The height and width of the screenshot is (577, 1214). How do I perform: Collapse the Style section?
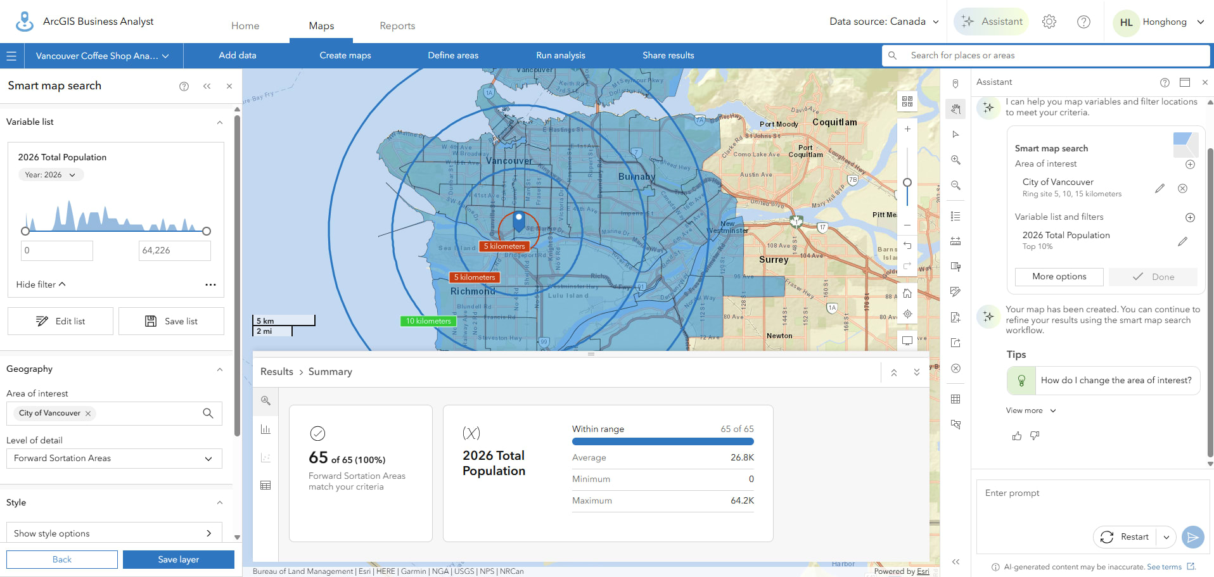pyautogui.click(x=220, y=503)
